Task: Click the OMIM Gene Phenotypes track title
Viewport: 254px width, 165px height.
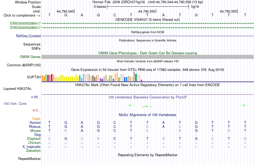Action: click(148, 53)
